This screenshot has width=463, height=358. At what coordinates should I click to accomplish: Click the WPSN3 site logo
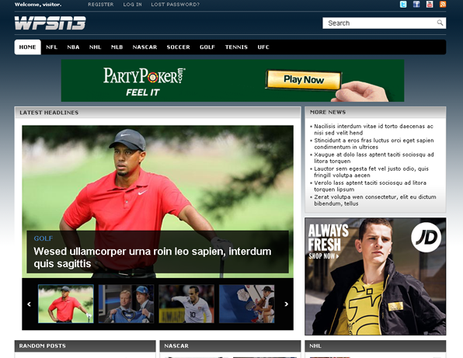[x=50, y=23]
